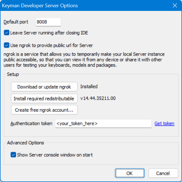Cancel the Server Options dialog
This screenshot has height=182, width=182.
pyautogui.click(x=163, y=173)
